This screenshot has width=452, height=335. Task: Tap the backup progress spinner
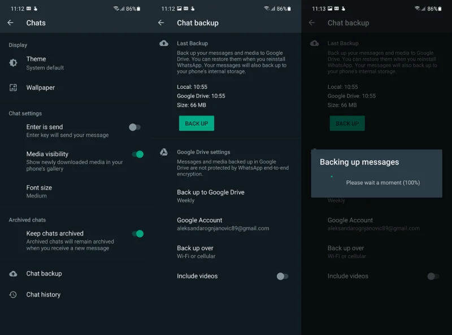click(x=332, y=177)
